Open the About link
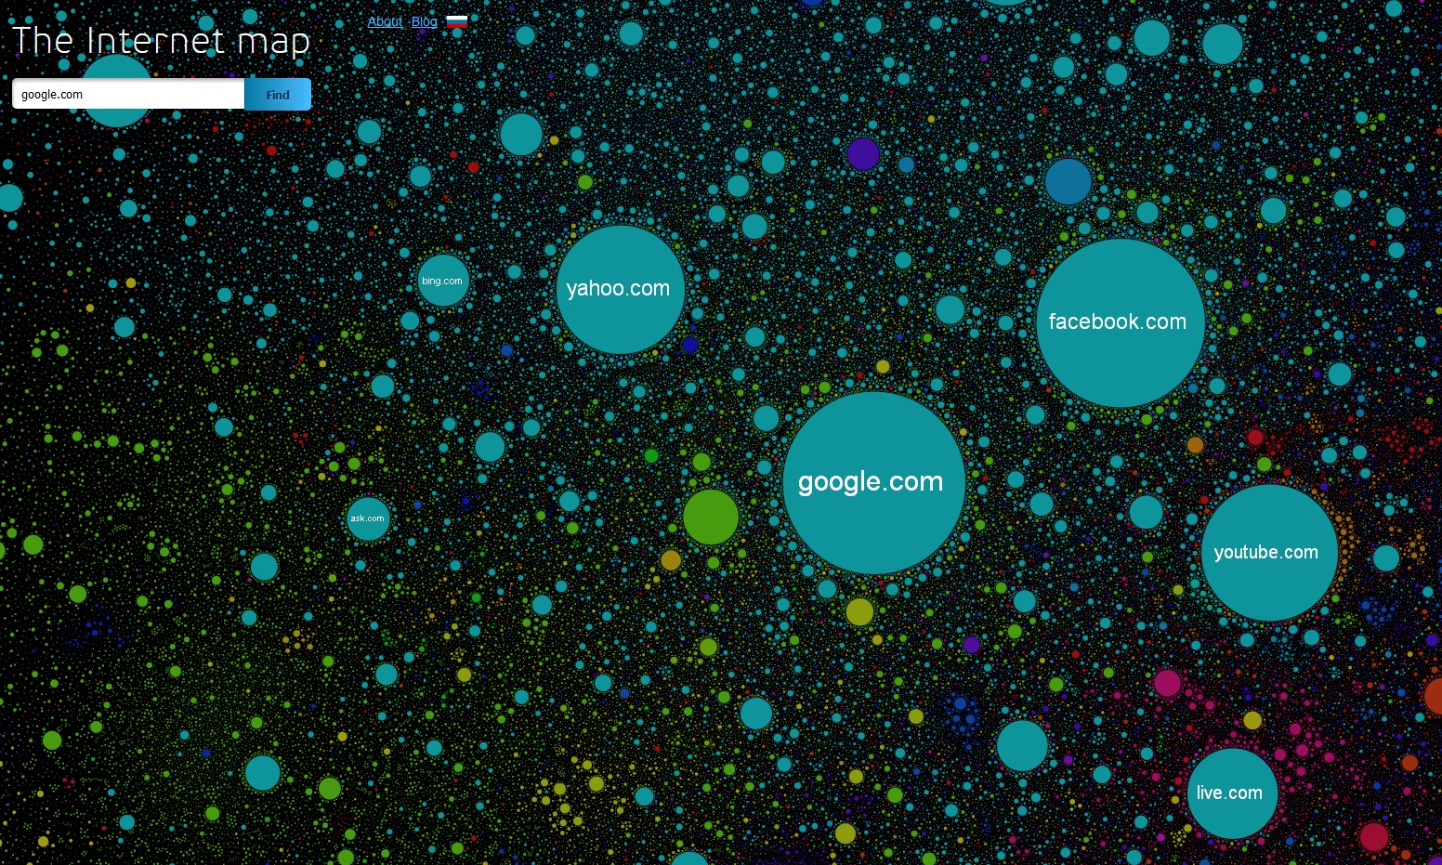 385,21
